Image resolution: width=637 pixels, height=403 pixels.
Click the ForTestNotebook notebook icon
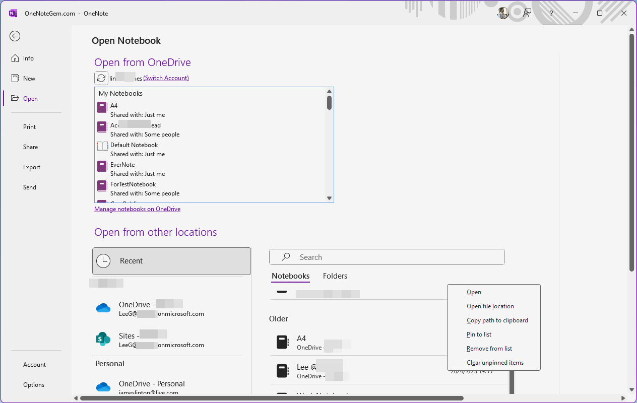[102, 185]
